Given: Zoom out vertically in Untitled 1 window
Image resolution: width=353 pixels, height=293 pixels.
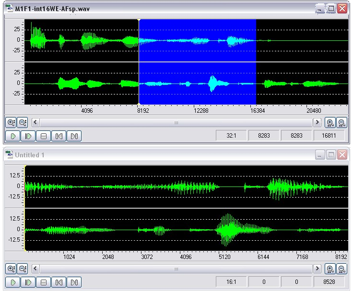Looking at the screenshot, I should 23,269.
